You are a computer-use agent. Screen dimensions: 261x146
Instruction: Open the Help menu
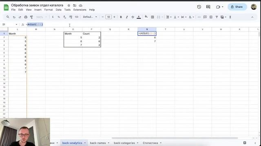[x=92, y=10]
